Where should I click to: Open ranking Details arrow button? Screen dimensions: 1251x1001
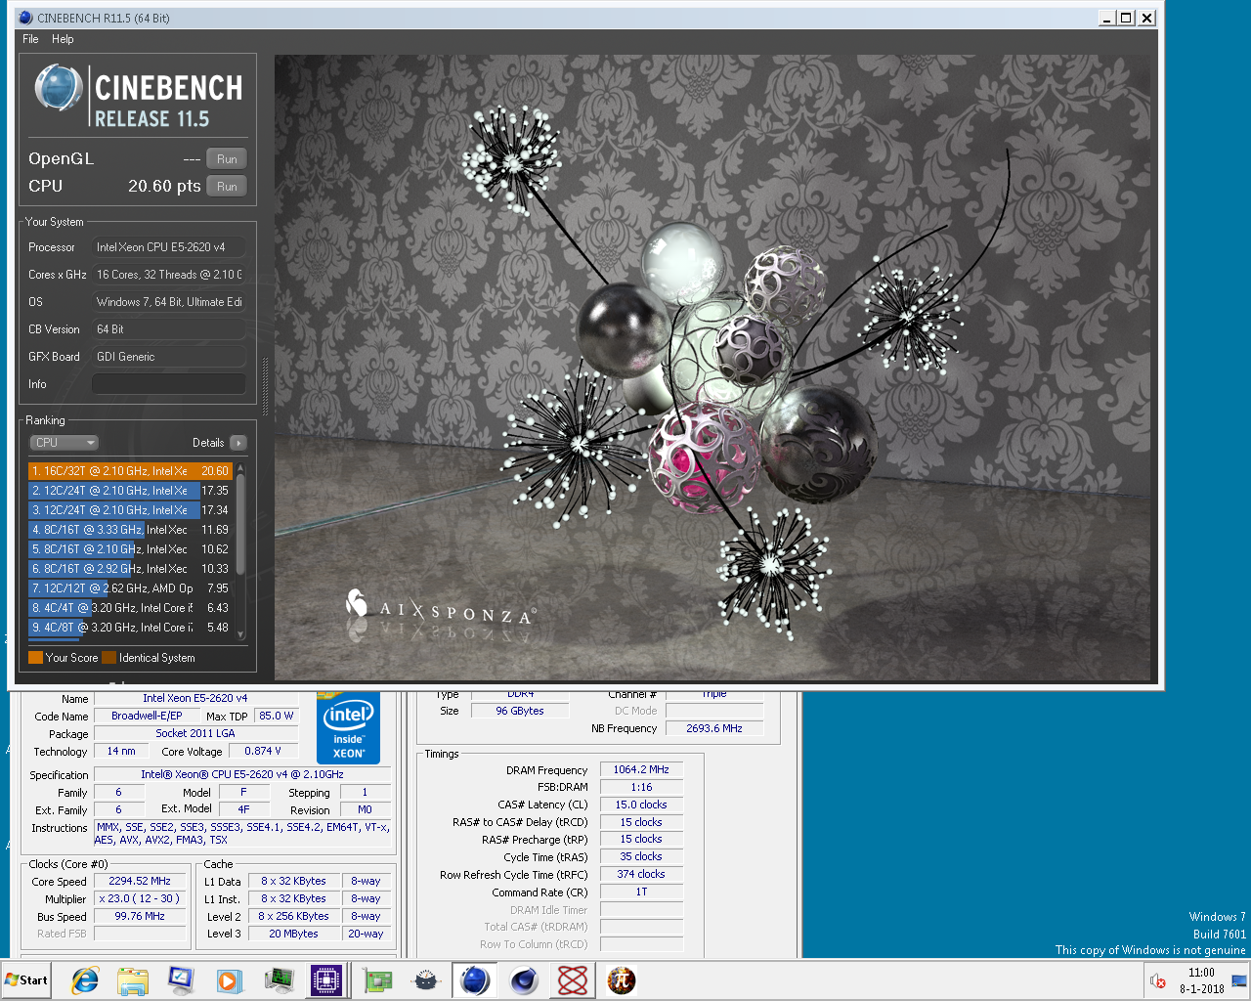click(x=238, y=443)
